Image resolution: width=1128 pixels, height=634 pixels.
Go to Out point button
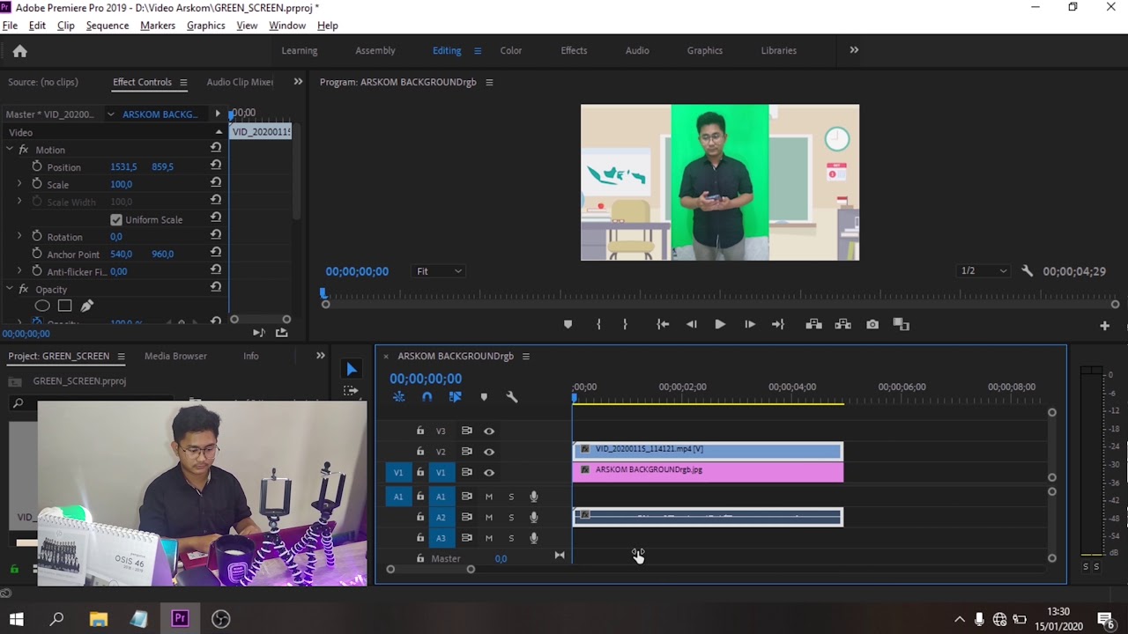[x=777, y=325]
